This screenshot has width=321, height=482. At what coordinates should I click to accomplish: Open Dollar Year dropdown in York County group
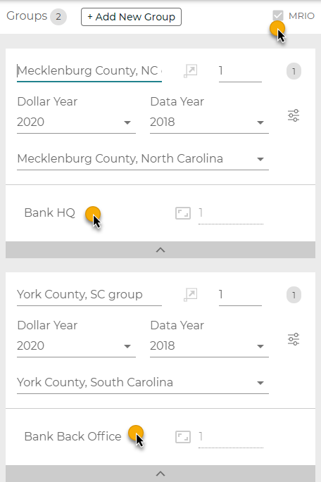pos(76,346)
